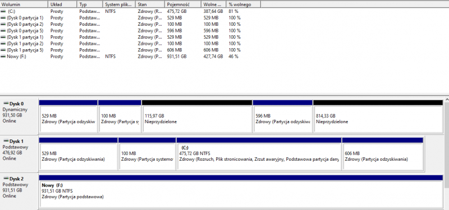Select drive icon of Dysk 1 partycja 5
This screenshot has height=210, width=449.
(x=3, y=50)
